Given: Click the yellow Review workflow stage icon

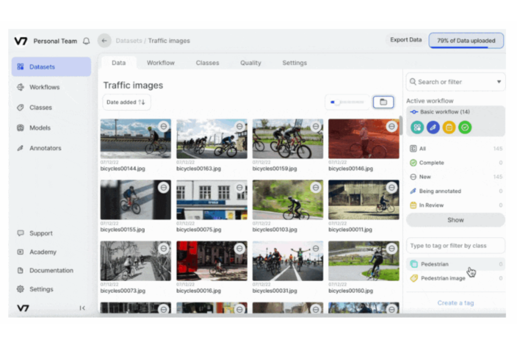Looking at the screenshot, I should coord(449,127).
